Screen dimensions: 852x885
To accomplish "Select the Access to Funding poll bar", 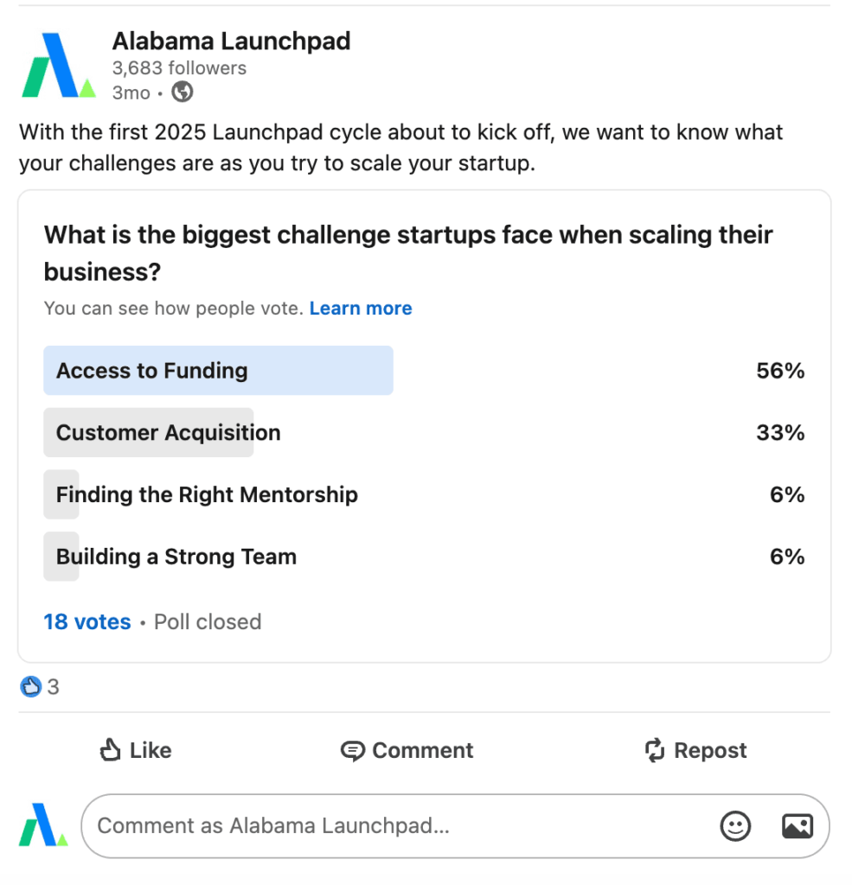I will click(218, 371).
